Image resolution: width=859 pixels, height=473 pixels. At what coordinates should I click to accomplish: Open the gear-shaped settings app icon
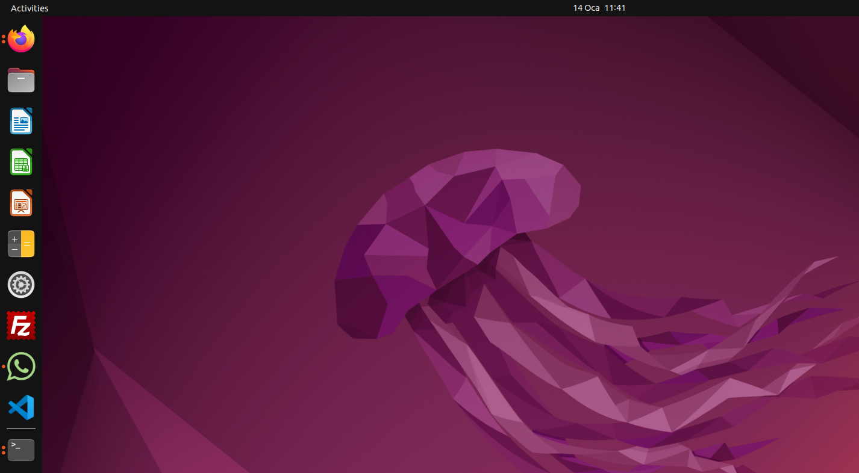pyautogui.click(x=21, y=285)
